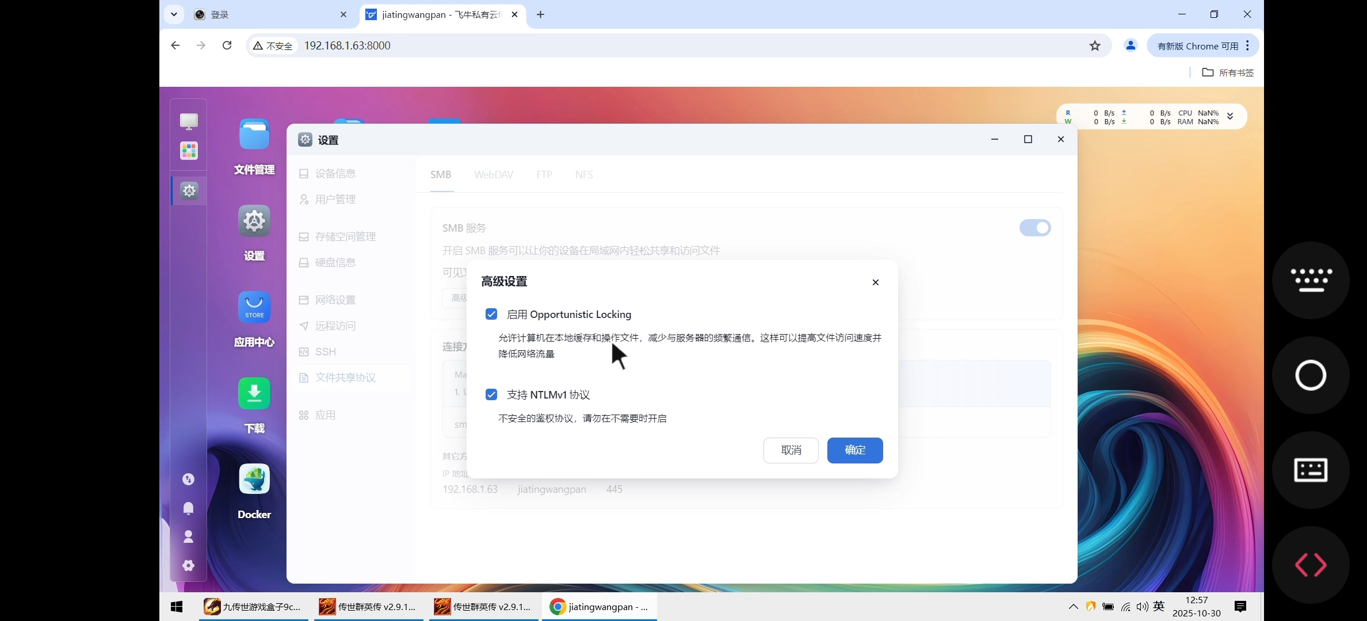Uncheck 支持 NTLMv1 协议
The height and width of the screenshot is (621, 1367).
coord(491,394)
